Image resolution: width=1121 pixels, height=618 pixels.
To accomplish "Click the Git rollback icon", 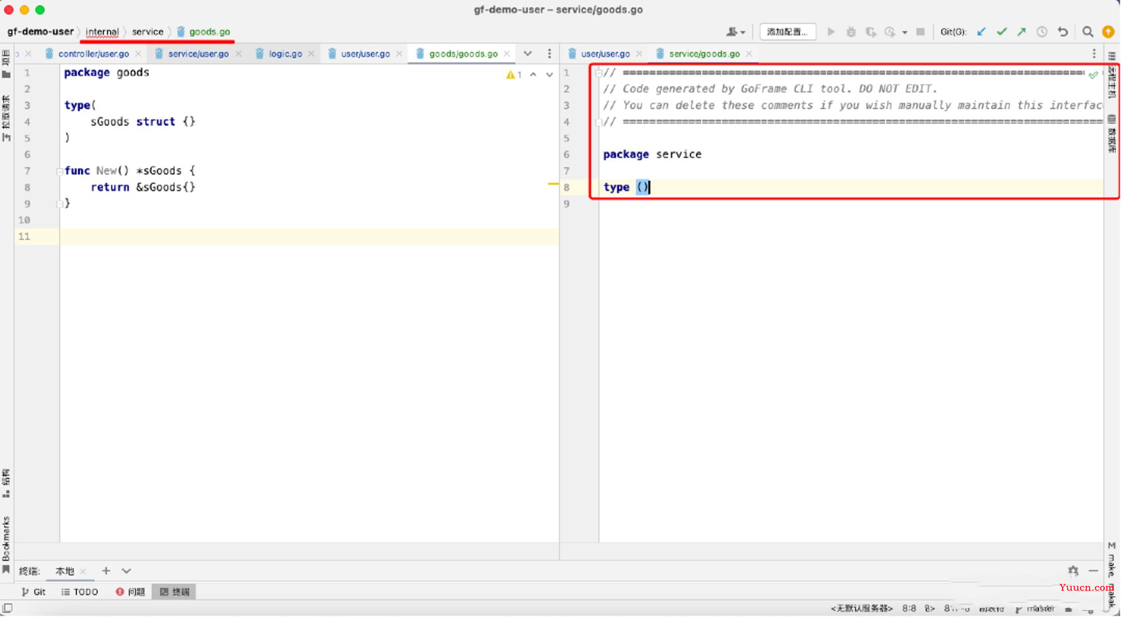I will 1063,32.
